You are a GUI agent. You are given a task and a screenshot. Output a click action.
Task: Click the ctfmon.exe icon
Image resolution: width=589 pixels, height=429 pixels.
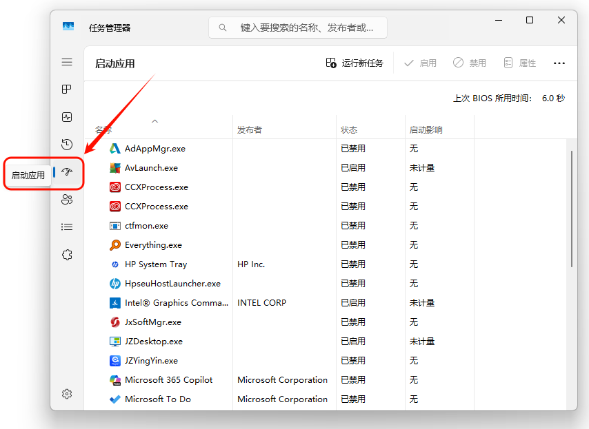(x=115, y=226)
